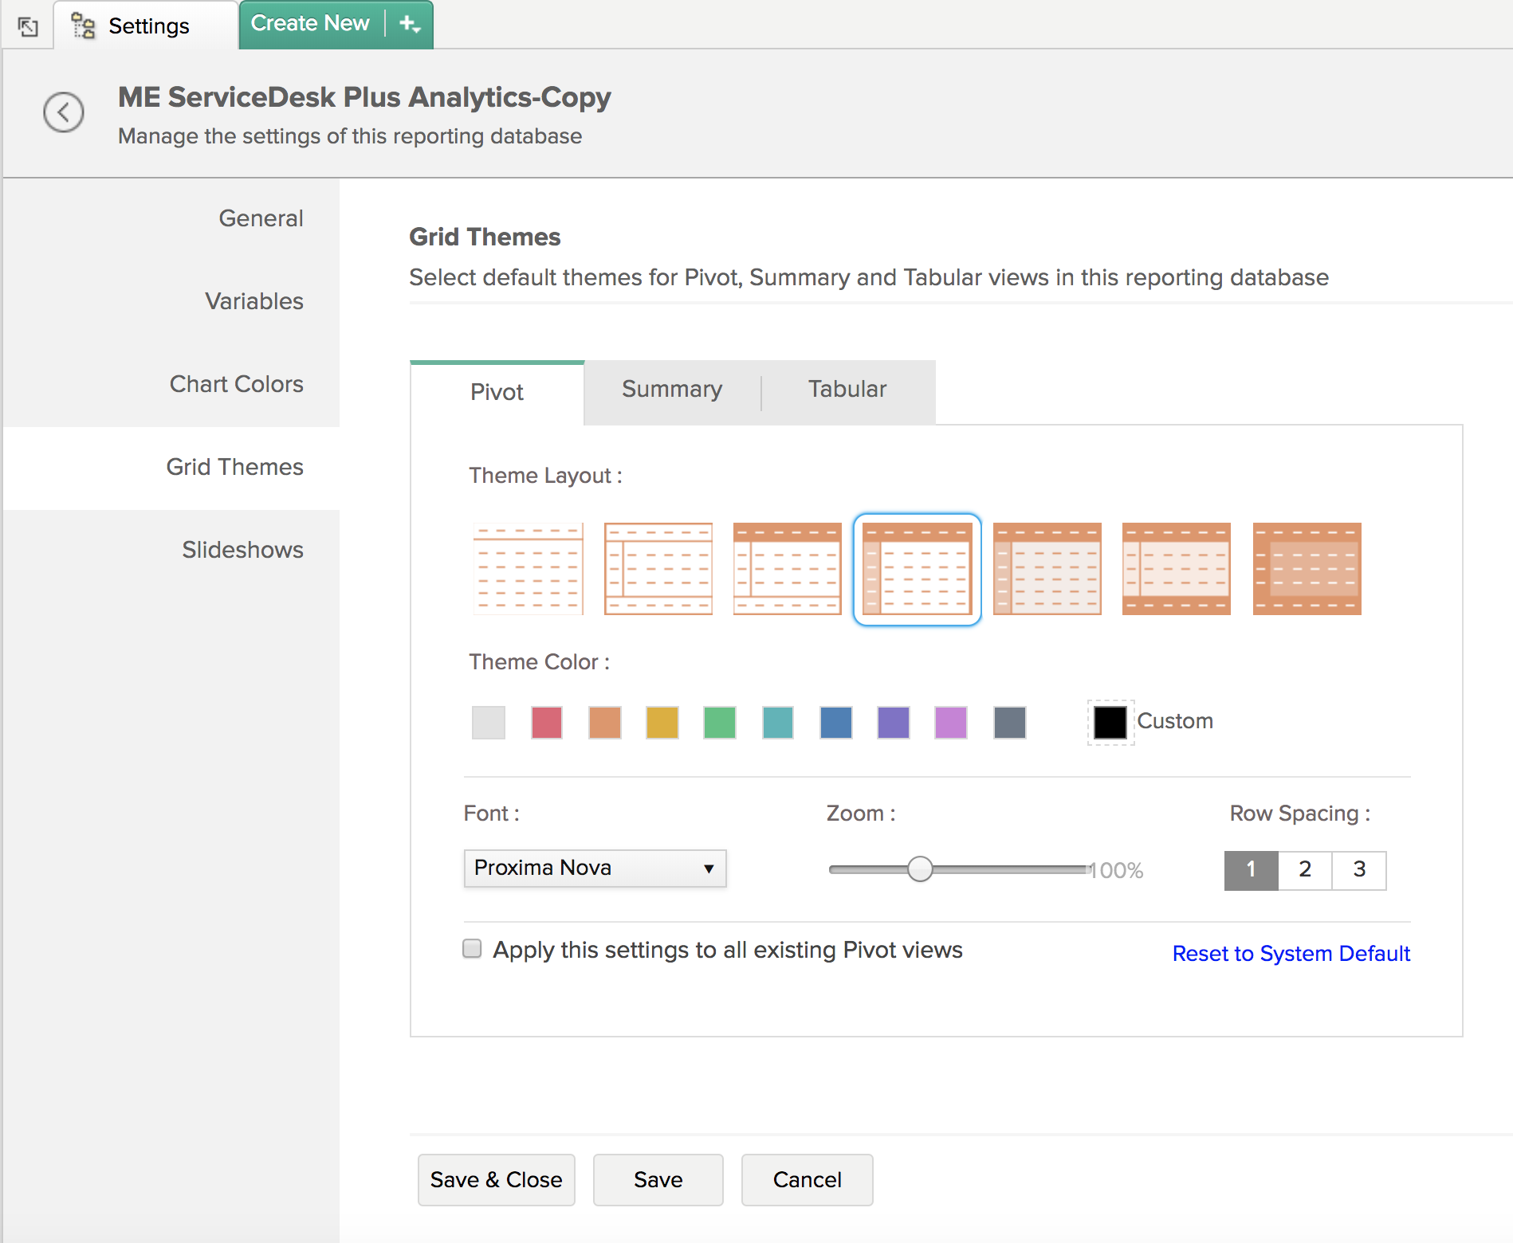Set Row Spacing to 2

(x=1305, y=870)
